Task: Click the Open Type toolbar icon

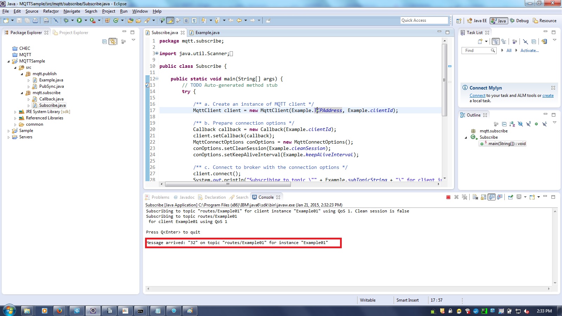Action: coord(130,21)
